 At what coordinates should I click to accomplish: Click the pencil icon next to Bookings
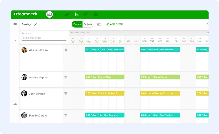[x=36, y=24]
